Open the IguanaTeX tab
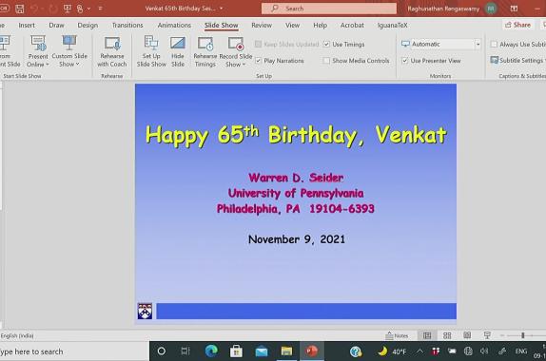546x361 pixels. click(x=393, y=25)
